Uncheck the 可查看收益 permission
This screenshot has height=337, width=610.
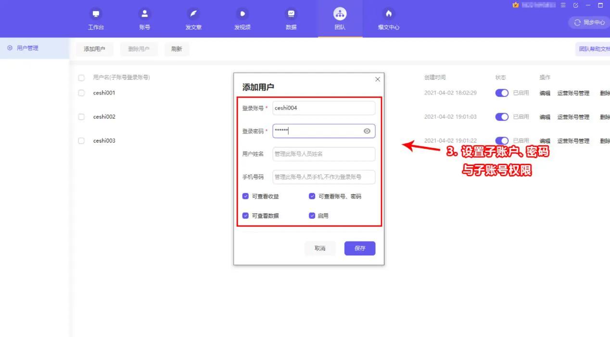tap(246, 196)
